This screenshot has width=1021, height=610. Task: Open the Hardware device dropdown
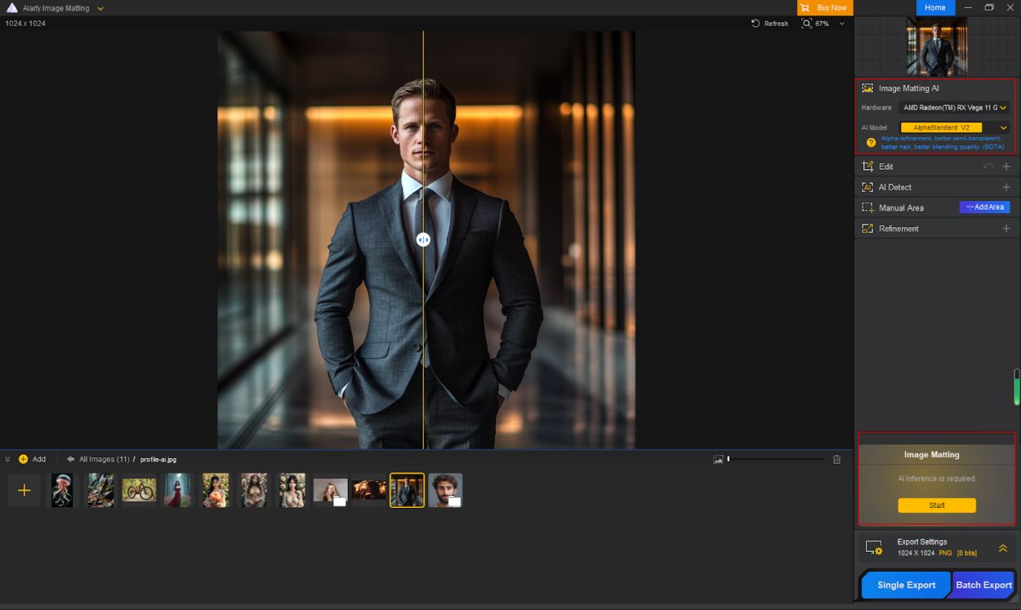(x=954, y=107)
